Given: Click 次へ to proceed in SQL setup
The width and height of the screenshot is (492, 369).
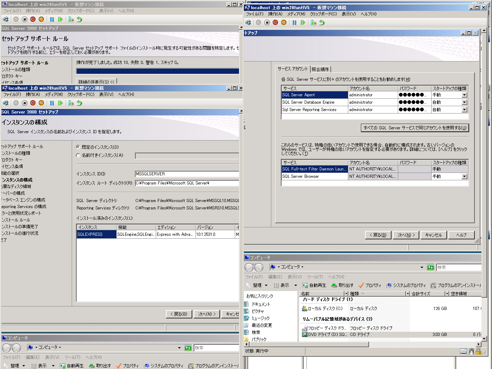Looking at the screenshot, I should tap(406, 235).
